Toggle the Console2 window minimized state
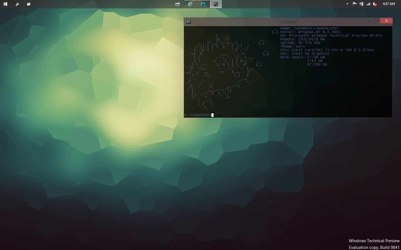This screenshot has width=401, height=250. [x=369, y=21]
